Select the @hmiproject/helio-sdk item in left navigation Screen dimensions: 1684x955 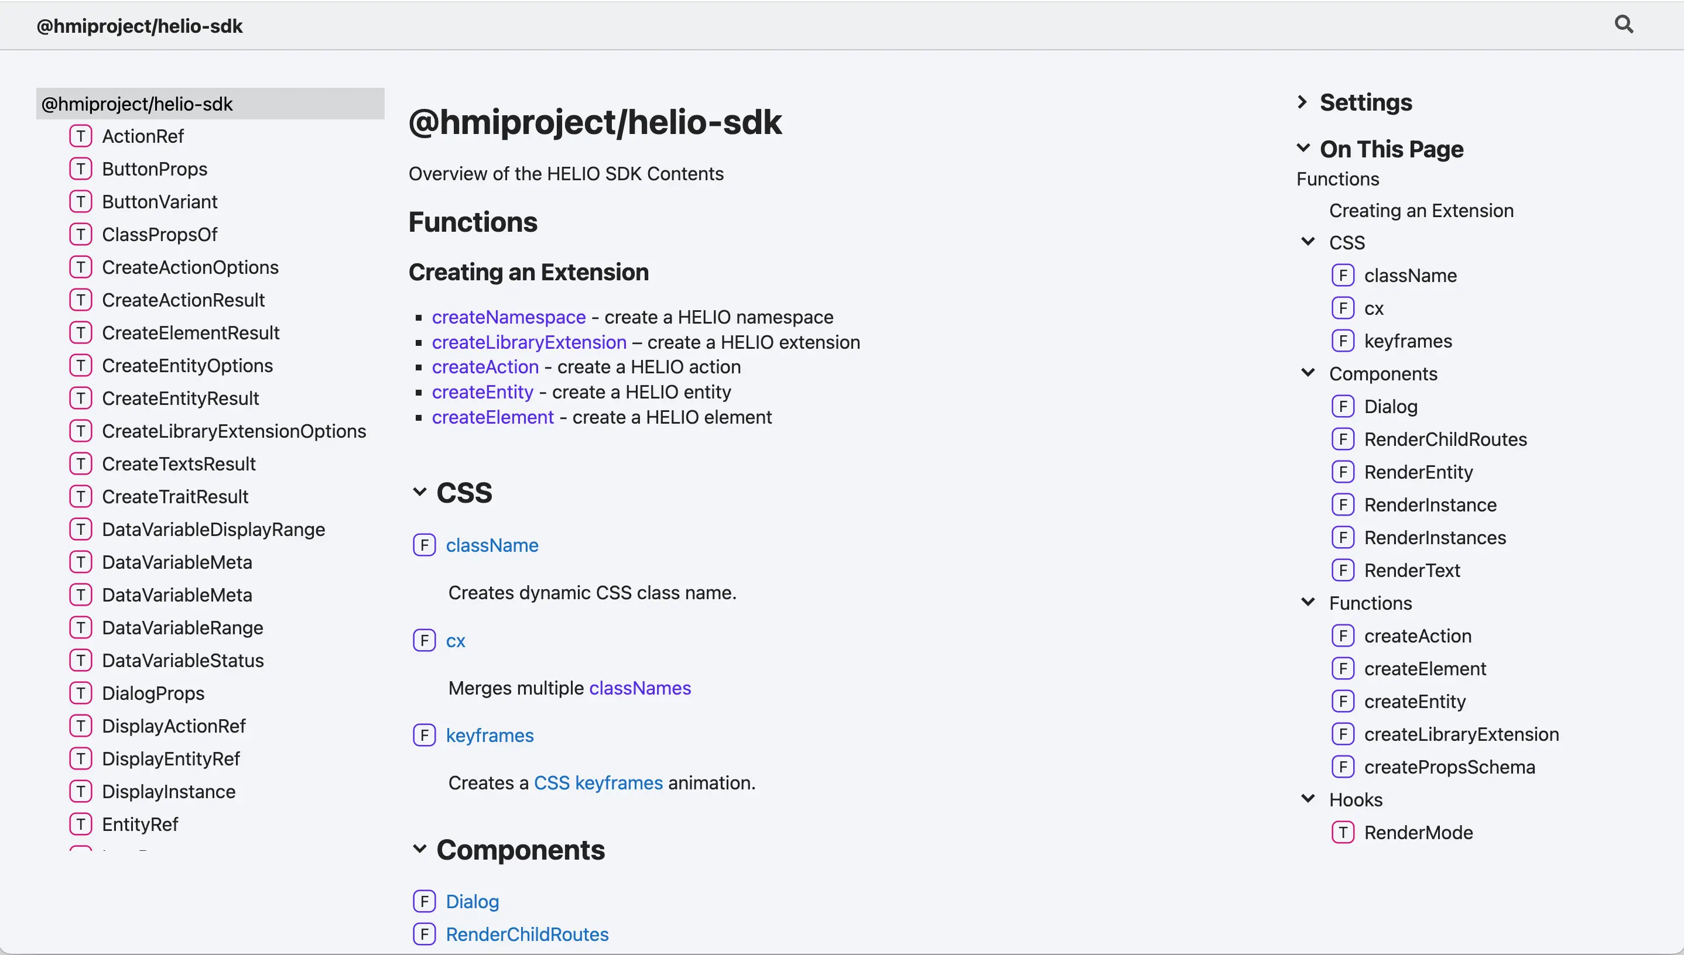137,104
